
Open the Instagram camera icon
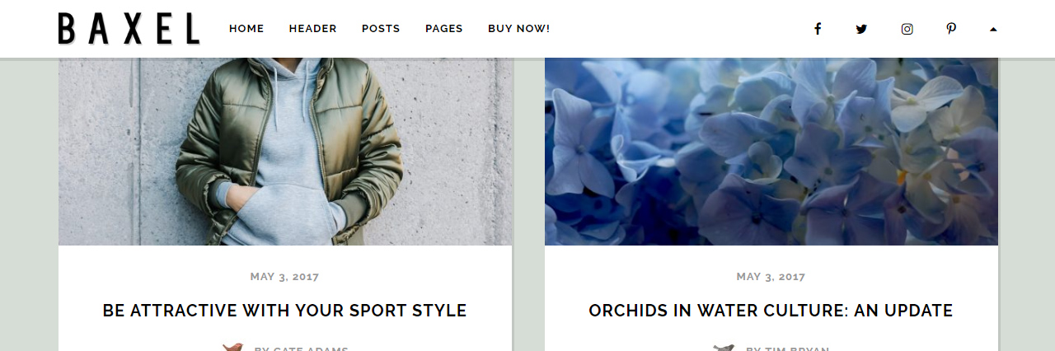pos(907,29)
